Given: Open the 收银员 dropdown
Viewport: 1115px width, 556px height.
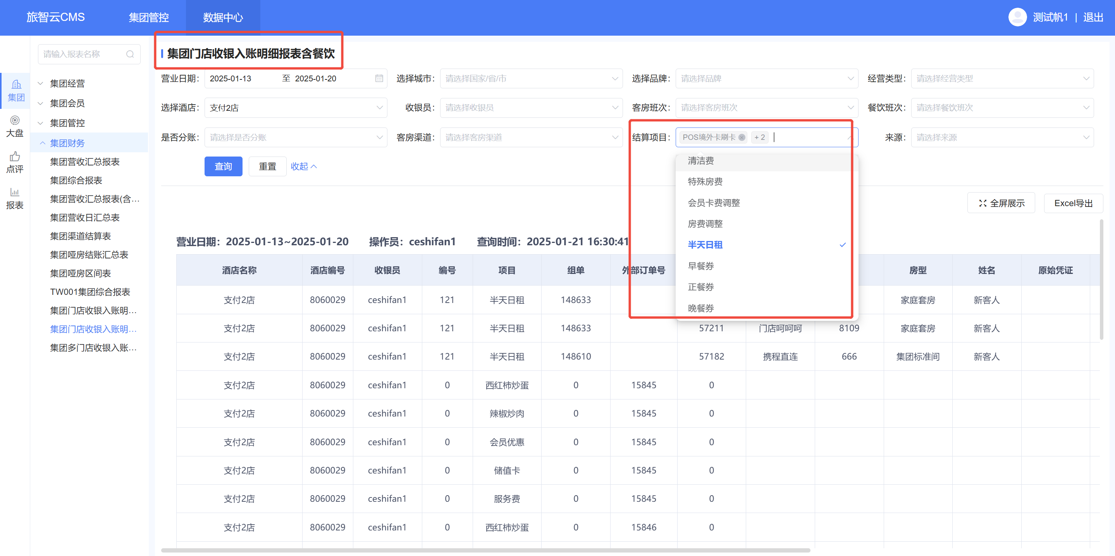Looking at the screenshot, I should 531,108.
